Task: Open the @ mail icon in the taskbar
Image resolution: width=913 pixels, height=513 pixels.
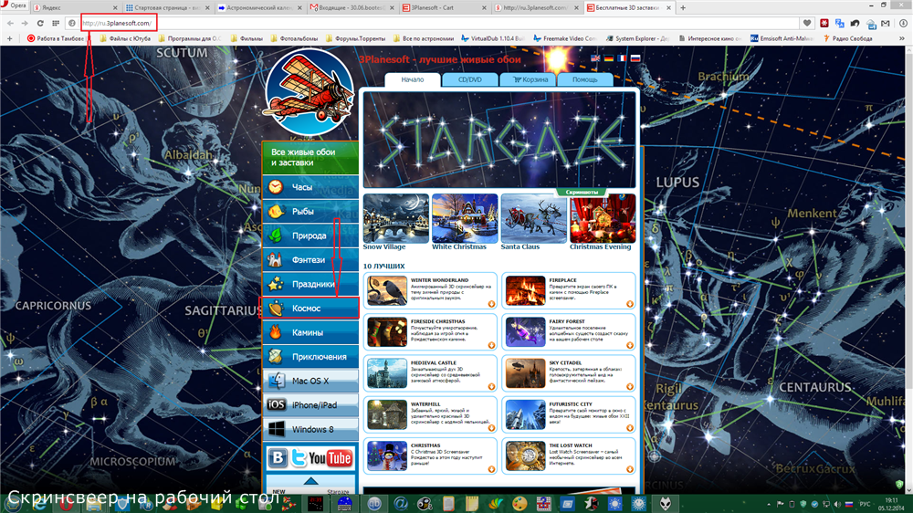Action: click(x=400, y=504)
